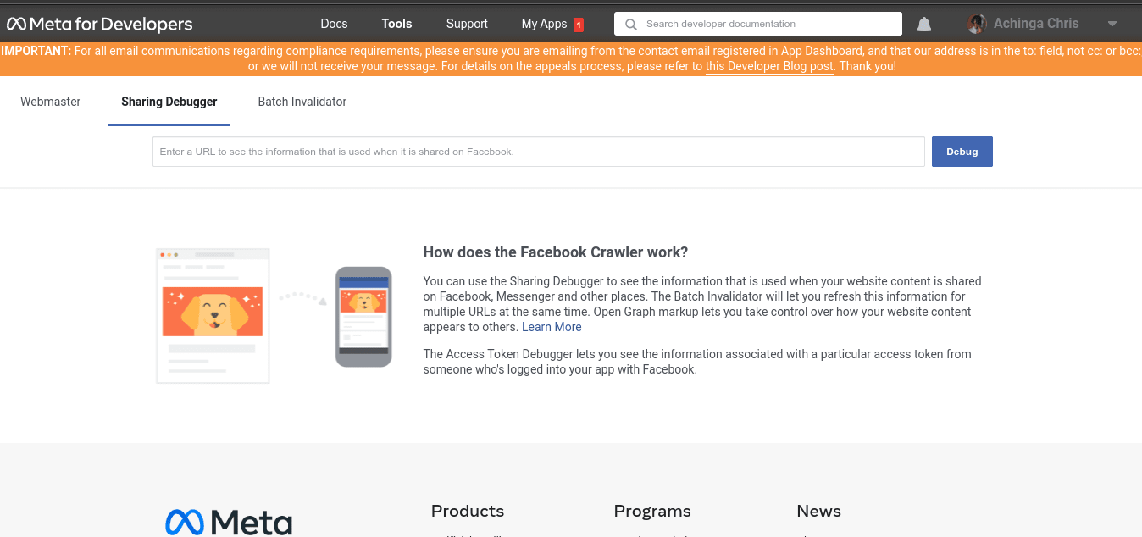Open the notifications bell
Viewport: 1142px width, 537px height.
tap(924, 25)
